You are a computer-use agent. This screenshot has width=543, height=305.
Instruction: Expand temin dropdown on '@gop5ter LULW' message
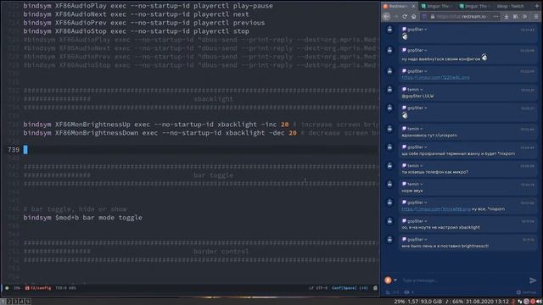click(422, 90)
